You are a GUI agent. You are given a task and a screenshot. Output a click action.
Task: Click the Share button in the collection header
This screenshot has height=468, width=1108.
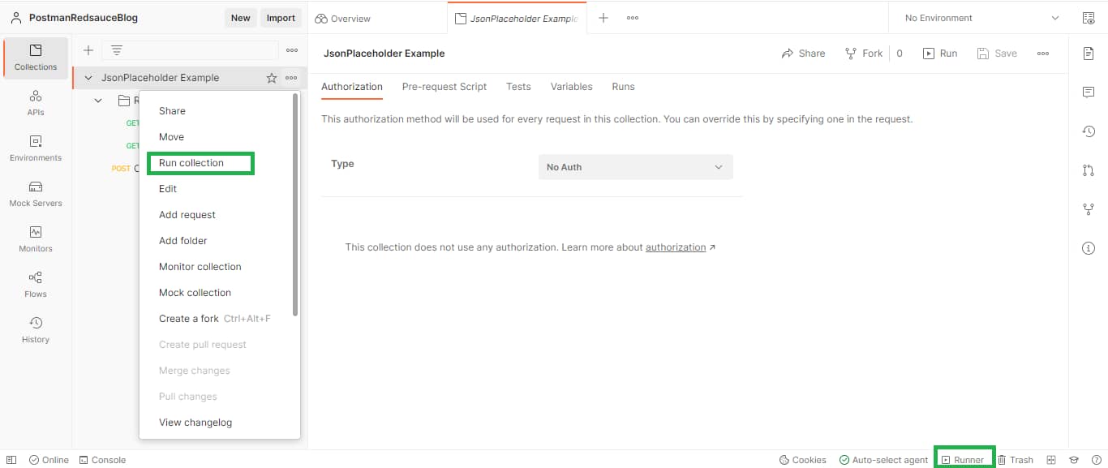803,54
